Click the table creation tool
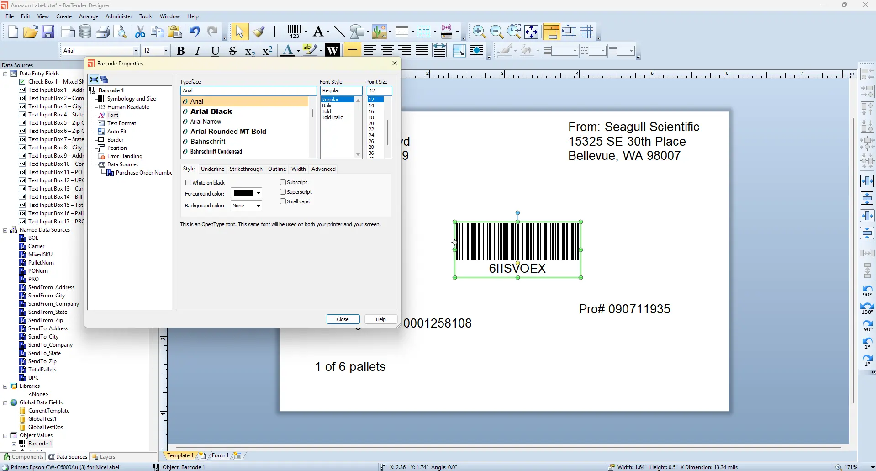The image size is (876, 471). point(402,32)
